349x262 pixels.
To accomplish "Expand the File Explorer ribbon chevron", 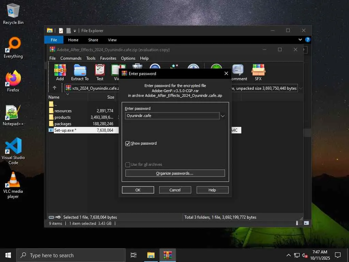I will coord(300,40).
